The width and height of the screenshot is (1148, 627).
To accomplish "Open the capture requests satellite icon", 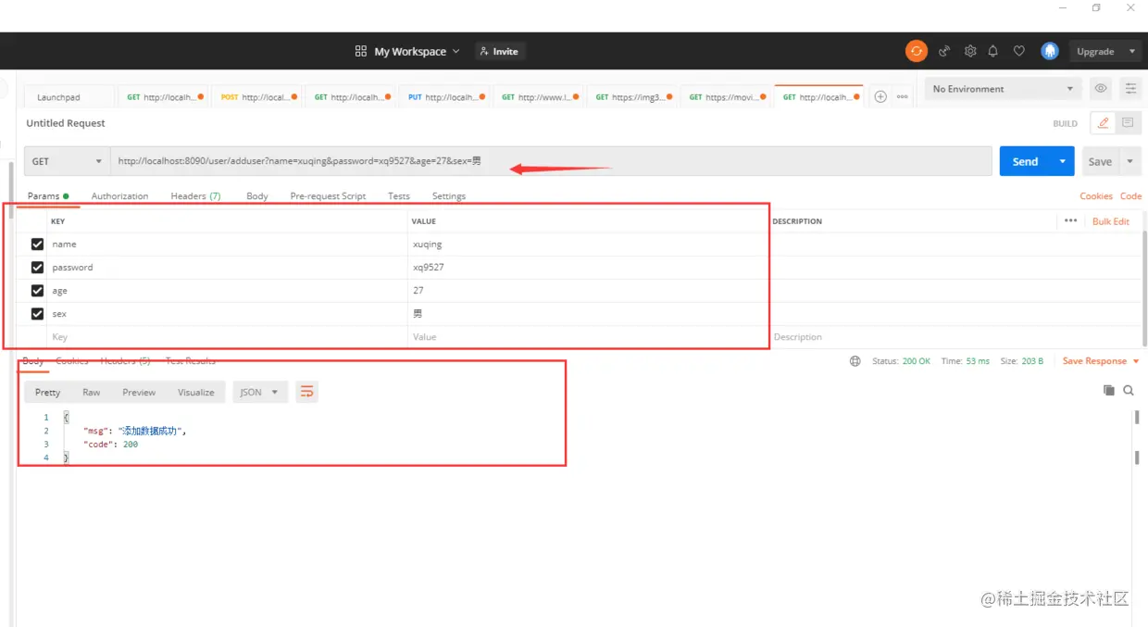I will [944, 52].
